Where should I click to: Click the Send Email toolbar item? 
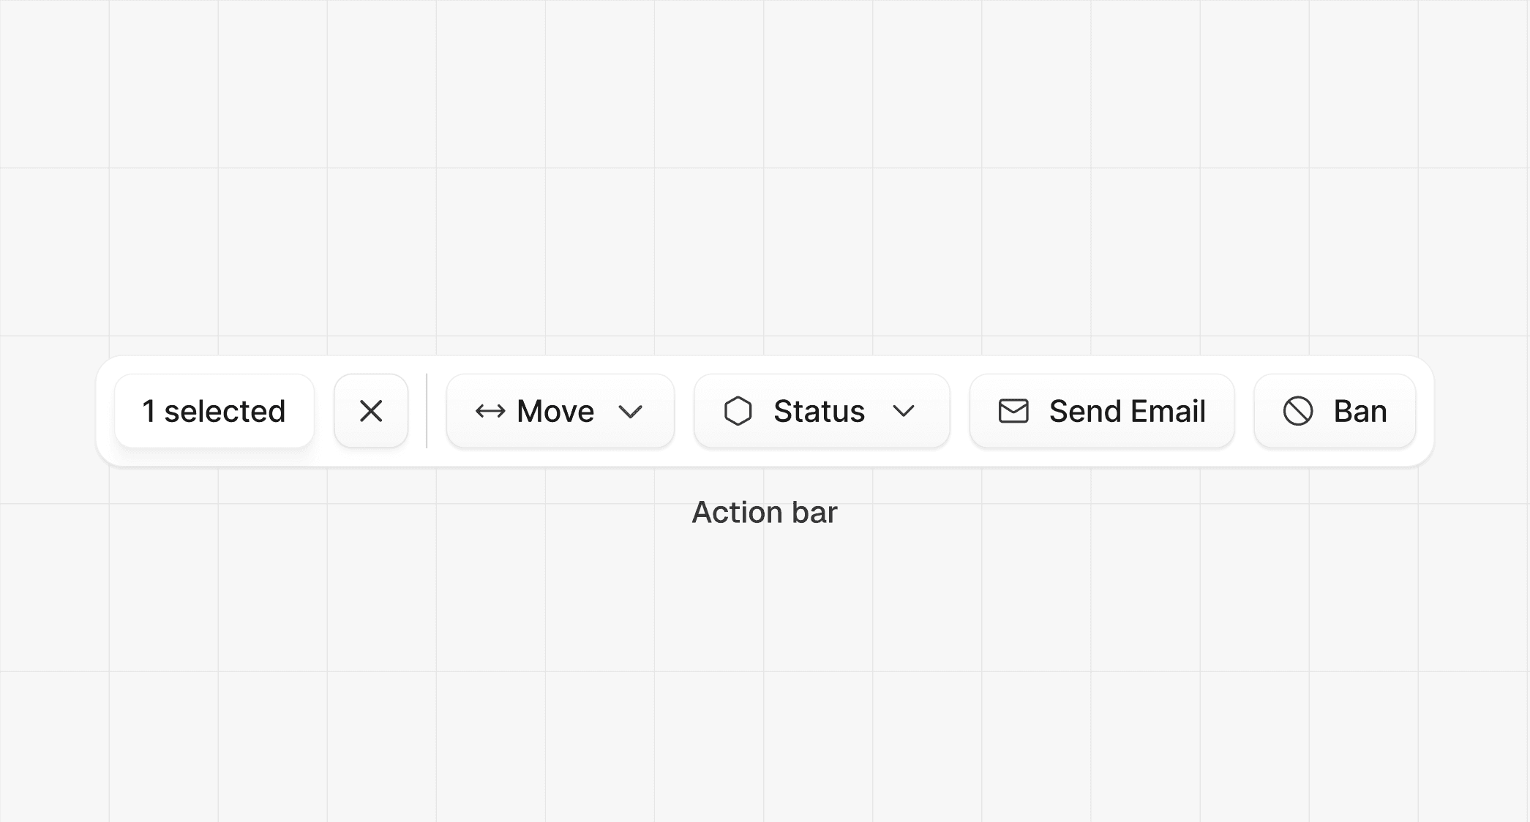click(1101, 410)
